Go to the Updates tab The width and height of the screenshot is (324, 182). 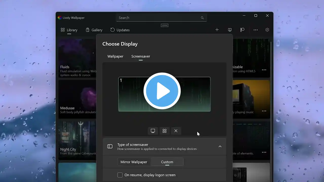pyautogui.click(x=120, y=30)
